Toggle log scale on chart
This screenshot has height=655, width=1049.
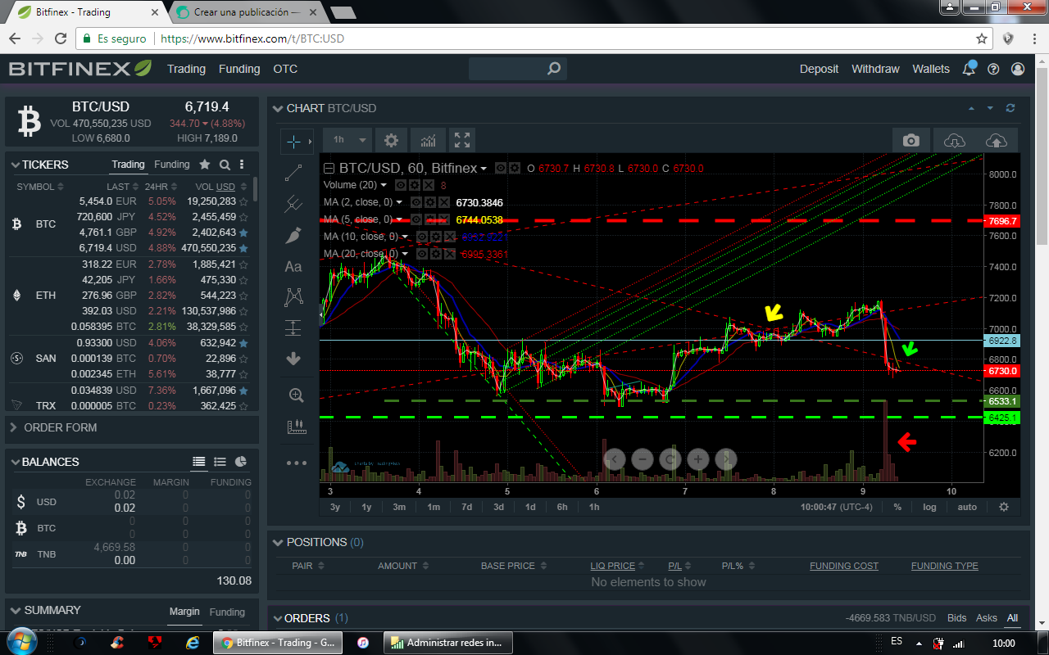click(929, 507)
